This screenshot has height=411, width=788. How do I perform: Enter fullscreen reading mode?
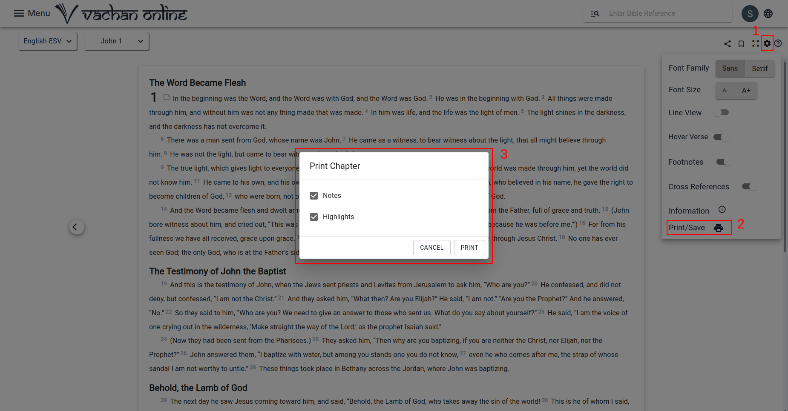pos(755,43)
